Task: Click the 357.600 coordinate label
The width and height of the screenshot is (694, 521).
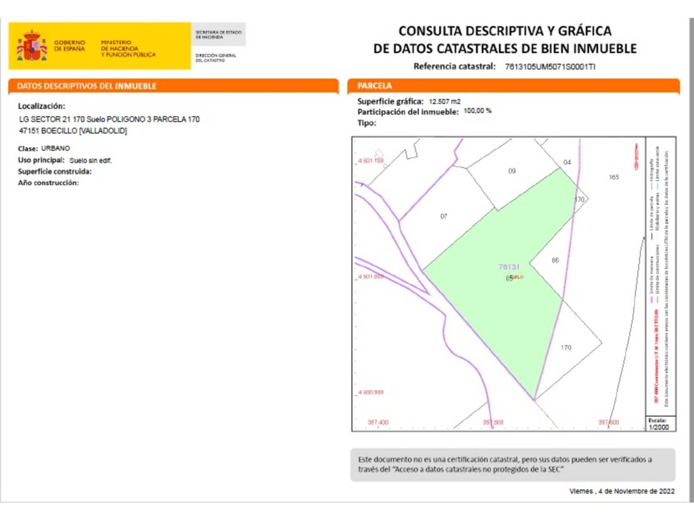Action: point(608,422)
